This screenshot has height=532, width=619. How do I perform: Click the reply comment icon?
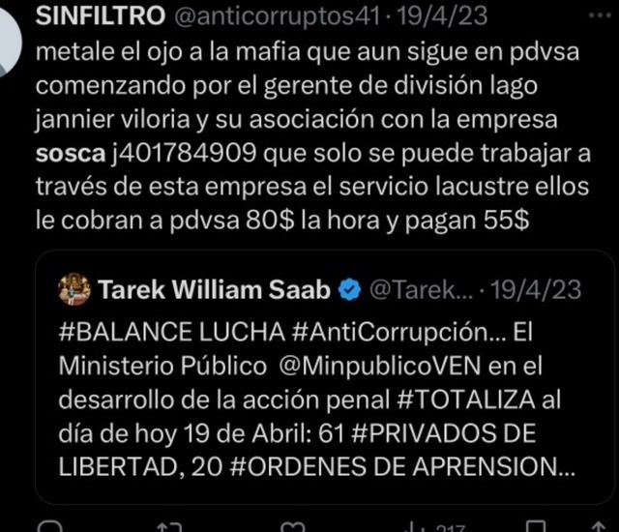[x=49, y=526]
